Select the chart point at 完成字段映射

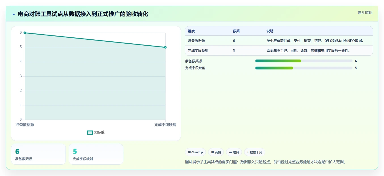(x=165, y=47)
